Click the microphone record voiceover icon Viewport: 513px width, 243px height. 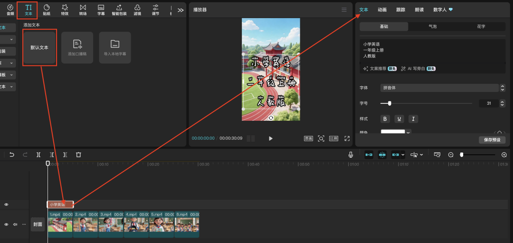coord(351,155)
